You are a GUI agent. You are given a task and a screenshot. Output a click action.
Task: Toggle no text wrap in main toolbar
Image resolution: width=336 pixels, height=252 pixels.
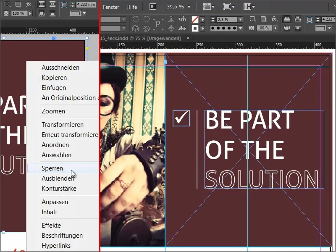(287, 19)
